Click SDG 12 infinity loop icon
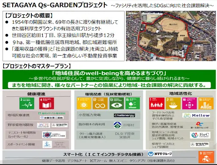 pyautogui.click(x=100, y=103)
